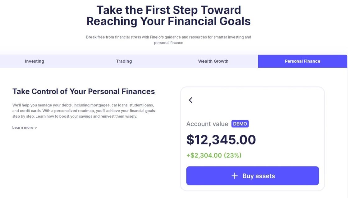Image resolution: width=348 pixels, height=198 pixels.
Task: Click the 'Take the First Step Toward' headline
Action: click(168, 10)
